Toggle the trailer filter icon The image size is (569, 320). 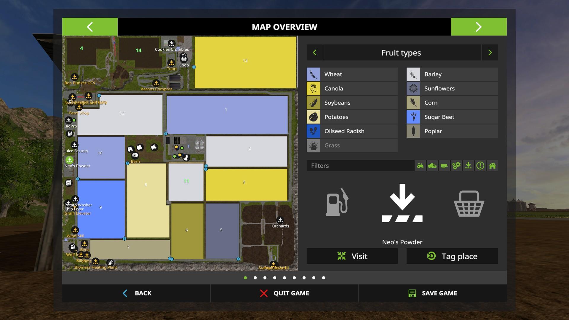tap(444, 166)
